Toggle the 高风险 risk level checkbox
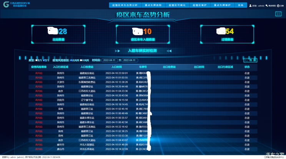 point(71,60)
